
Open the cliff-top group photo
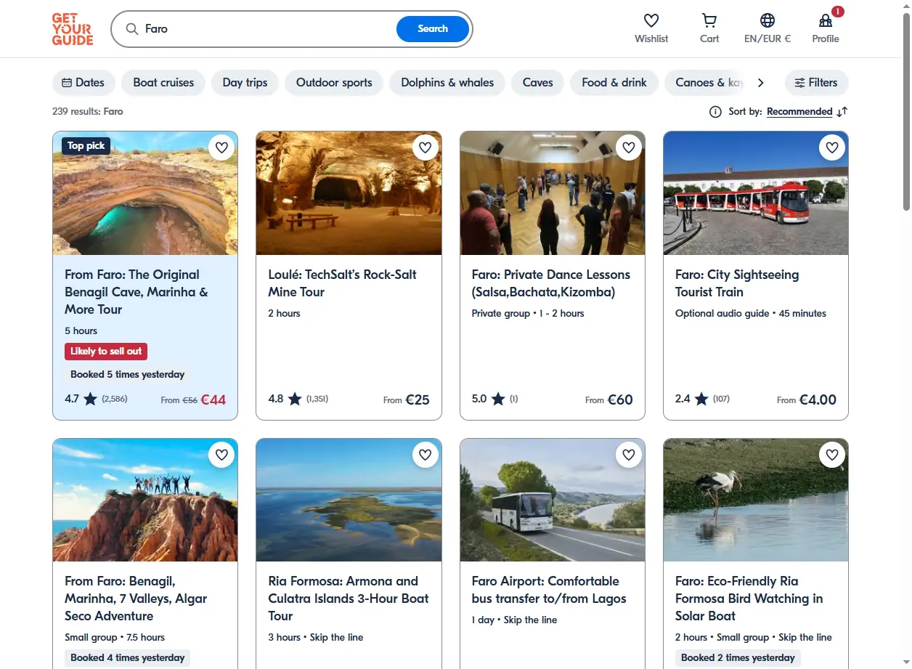click(x=145, y=500)
